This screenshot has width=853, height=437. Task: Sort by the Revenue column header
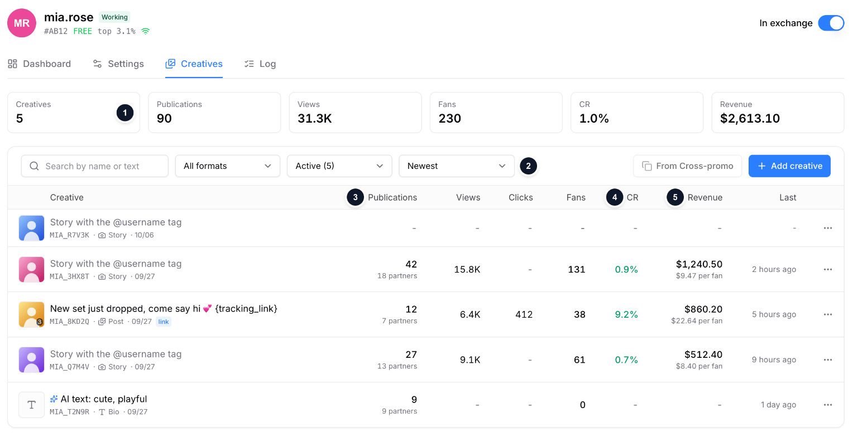click(705, 197)
